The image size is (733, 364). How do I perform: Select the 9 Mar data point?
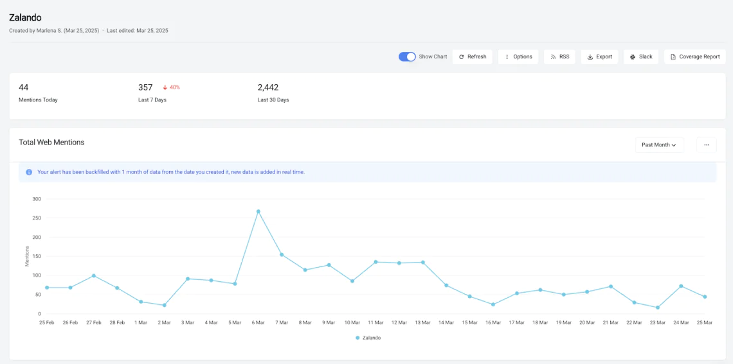(x=329, y=265)
